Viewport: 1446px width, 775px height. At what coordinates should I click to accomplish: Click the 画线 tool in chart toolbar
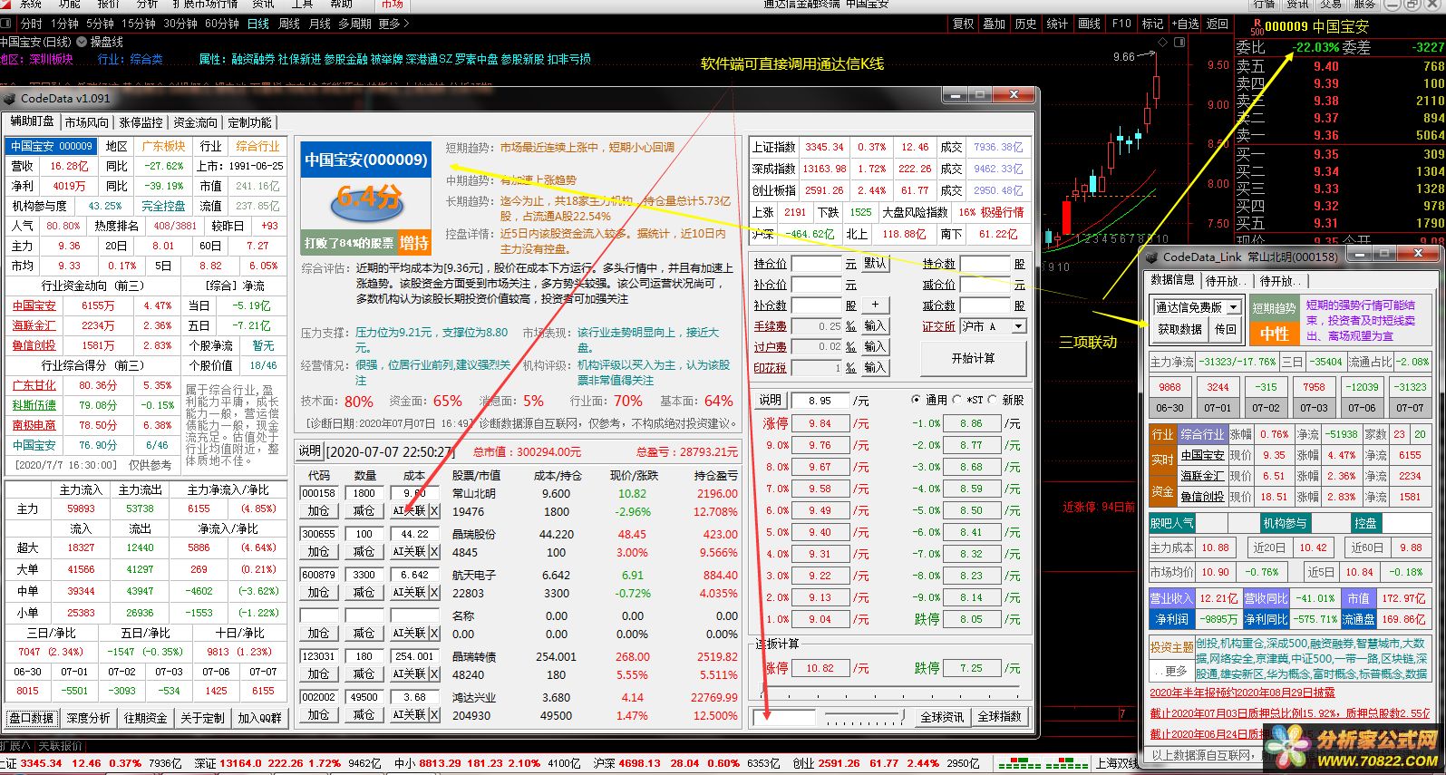tap(1089, 24)
